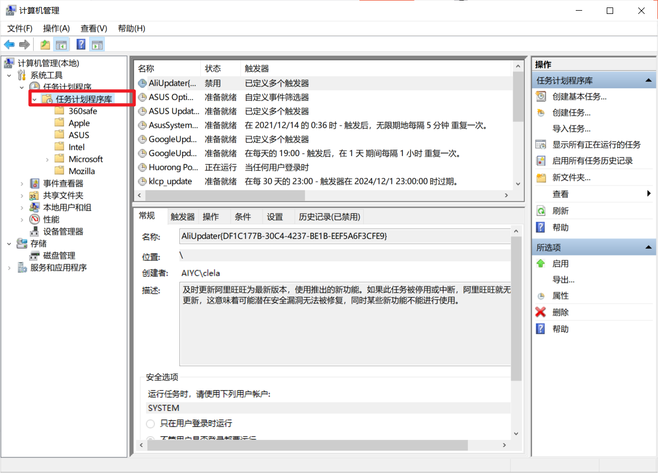Click the green 刷新 refresh icon
This screenshot has height=473, width=658.
(541, 211)
